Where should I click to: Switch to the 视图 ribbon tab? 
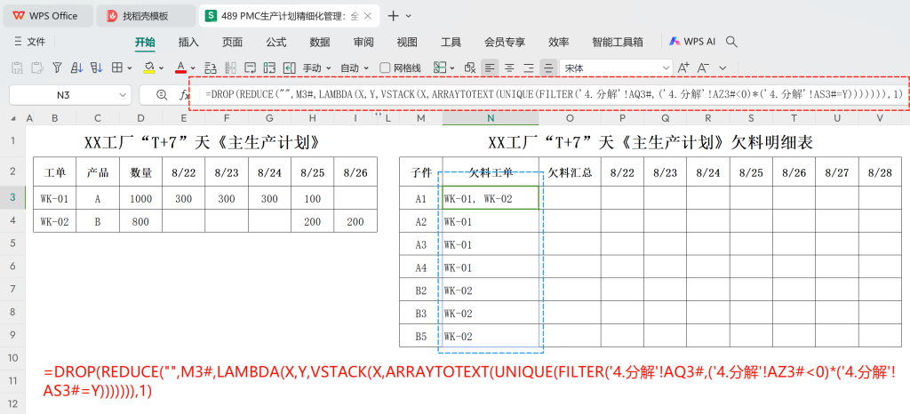pos(407,42)
